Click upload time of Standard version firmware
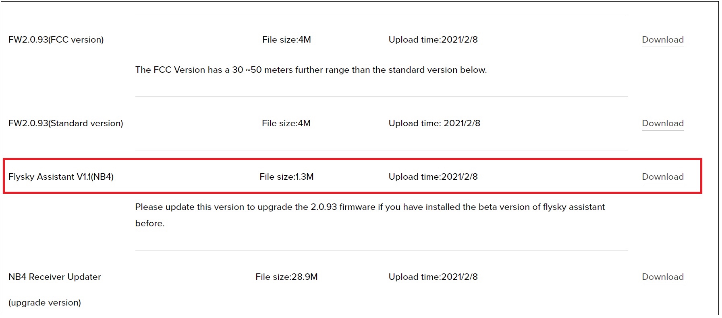 (434, 123)
